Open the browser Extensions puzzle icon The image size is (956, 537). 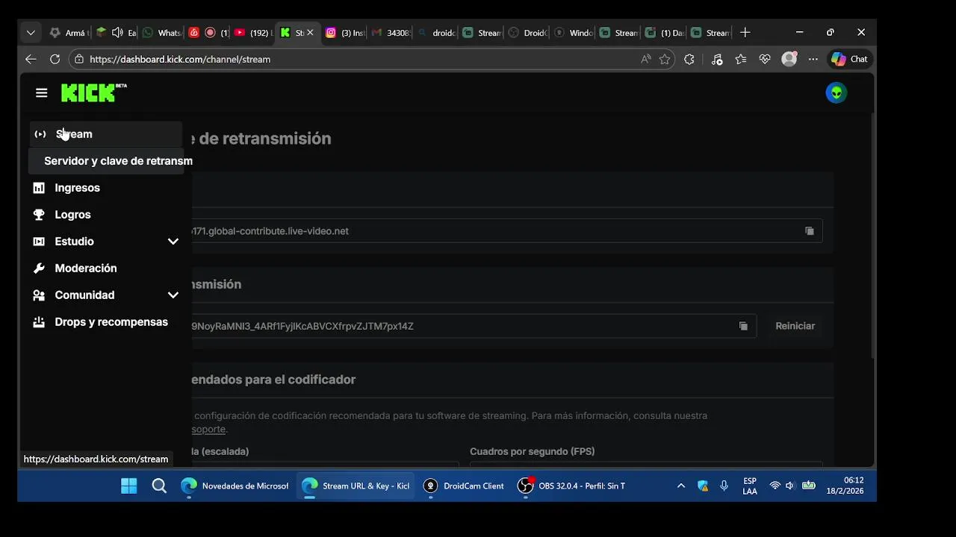[x=689, y=59]
